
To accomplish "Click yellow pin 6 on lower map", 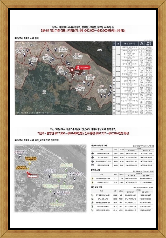I will point(30,162).
